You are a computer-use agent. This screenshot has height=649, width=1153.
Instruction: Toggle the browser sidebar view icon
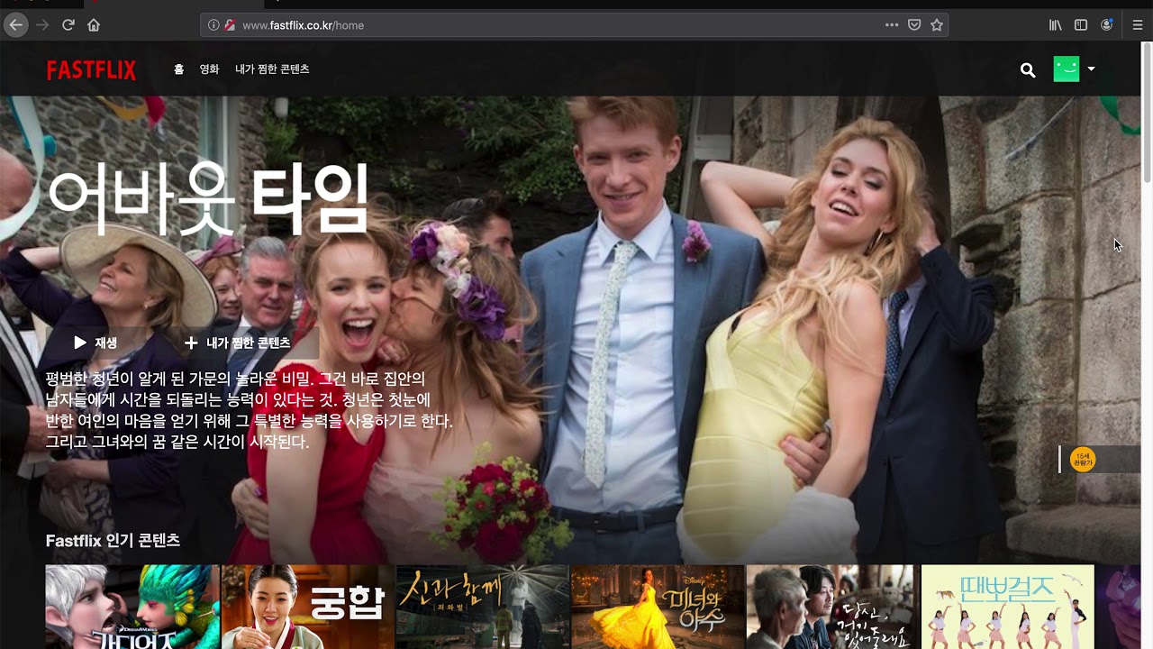pos(1081,25)
